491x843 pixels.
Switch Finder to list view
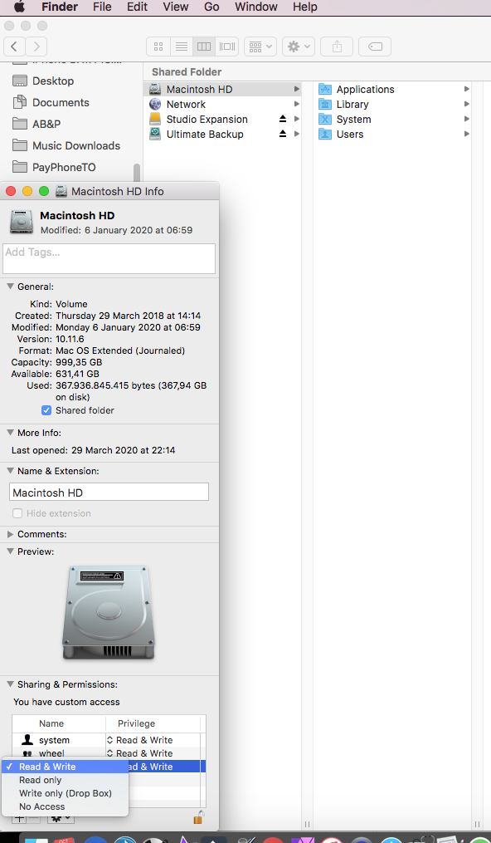click(x=182, y=47)
